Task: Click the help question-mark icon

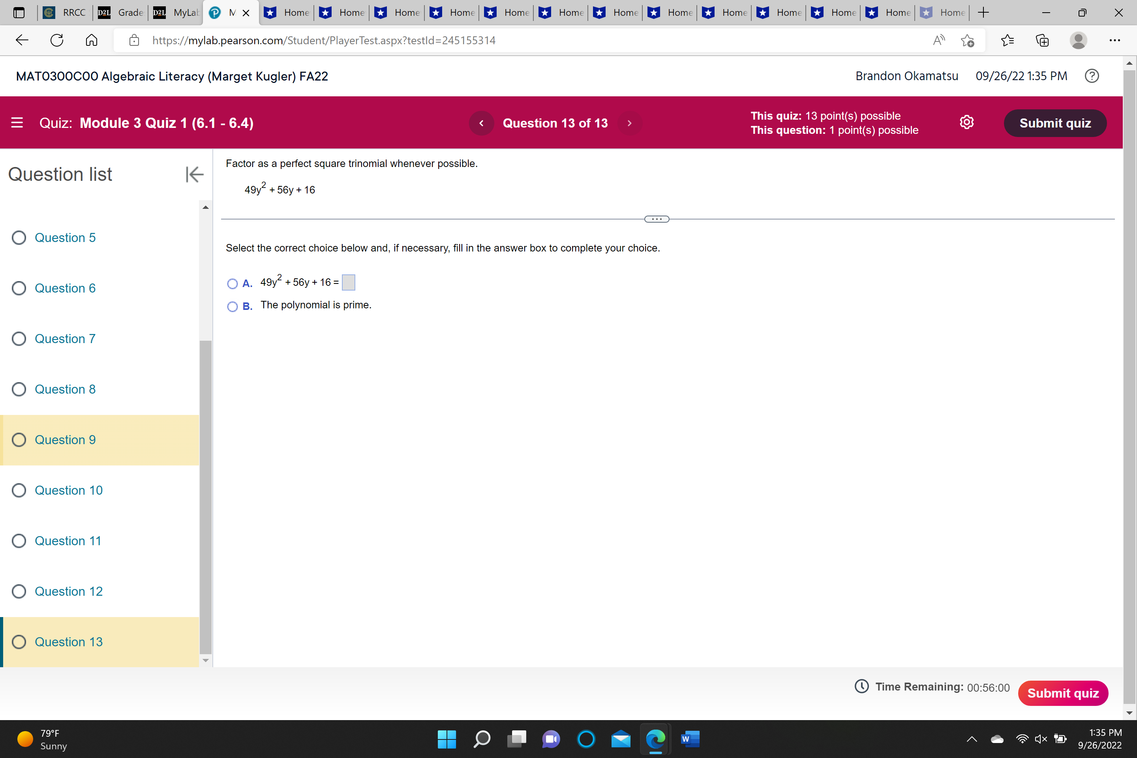Action: (1092, 76)
